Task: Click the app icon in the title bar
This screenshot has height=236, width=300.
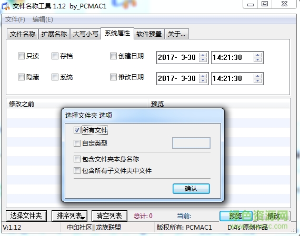Action: (6, 6)
